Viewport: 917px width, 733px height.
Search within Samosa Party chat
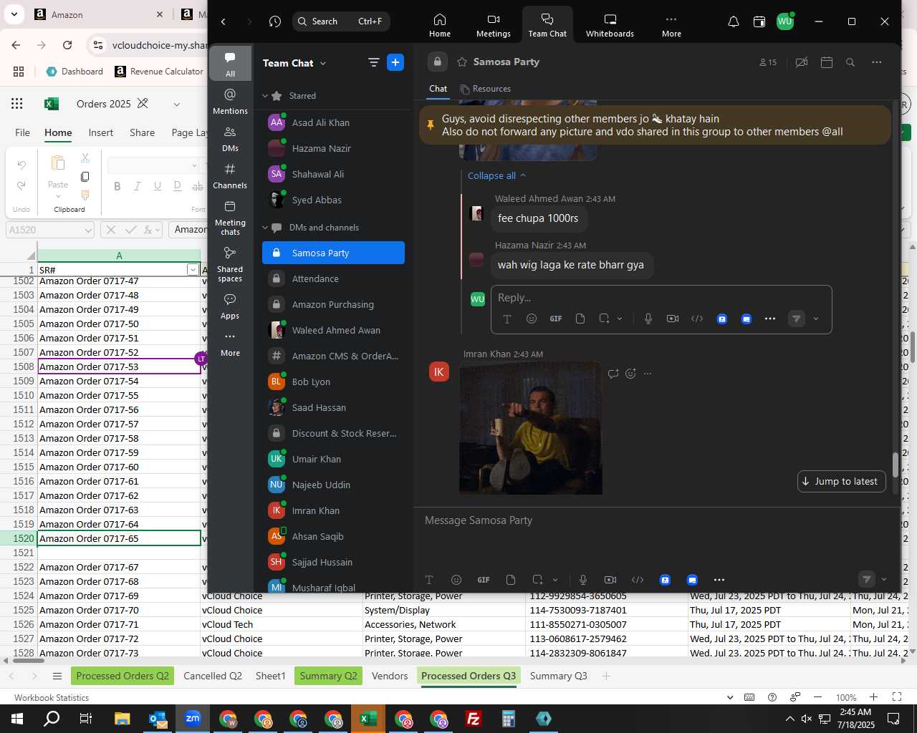click(850, 62)
